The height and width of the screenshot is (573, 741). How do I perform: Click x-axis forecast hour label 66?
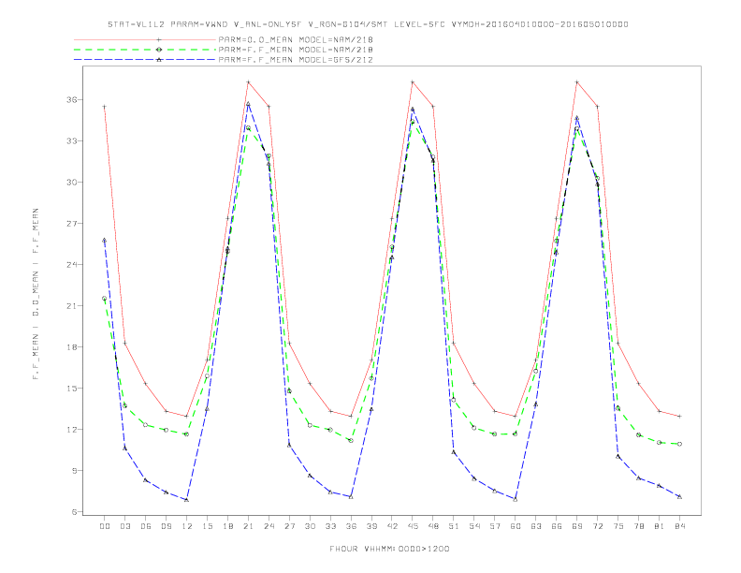pos(557,526)
